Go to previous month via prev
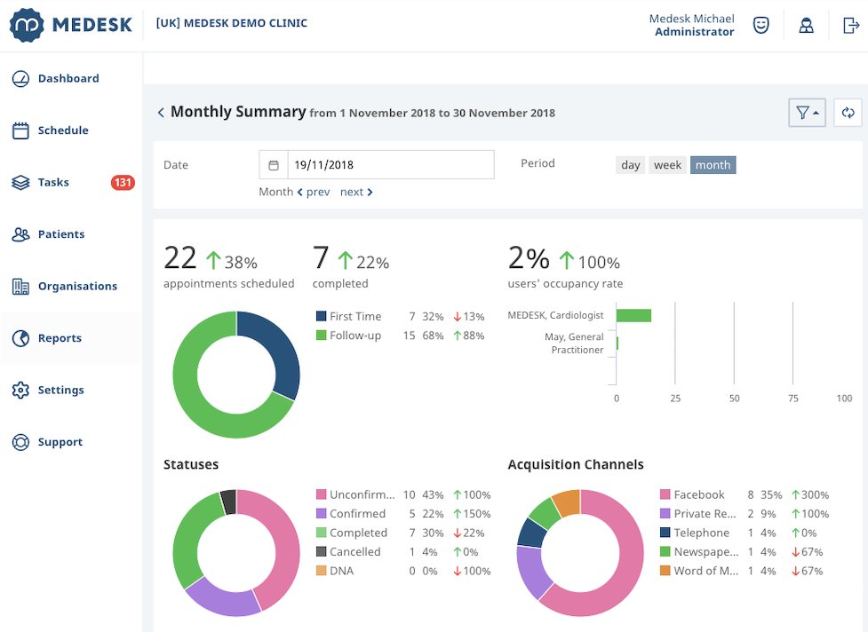This screenshot has height=632, width=868. (x=314, y=192)
